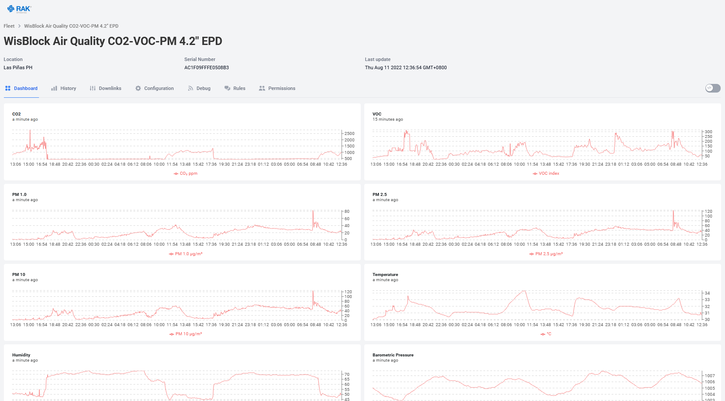Click the Barometric Pressure chart title
This screenshot has width=725, height=401.
[393, 355]
